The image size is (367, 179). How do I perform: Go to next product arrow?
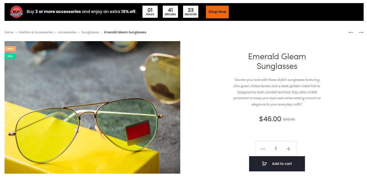pos(361,32)
